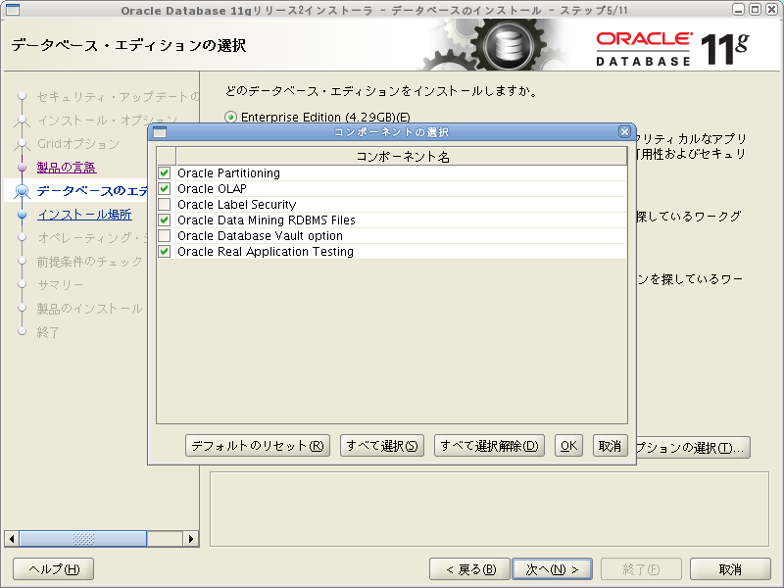Proceed with 次へ(N) > button

[x=552, y=569]
